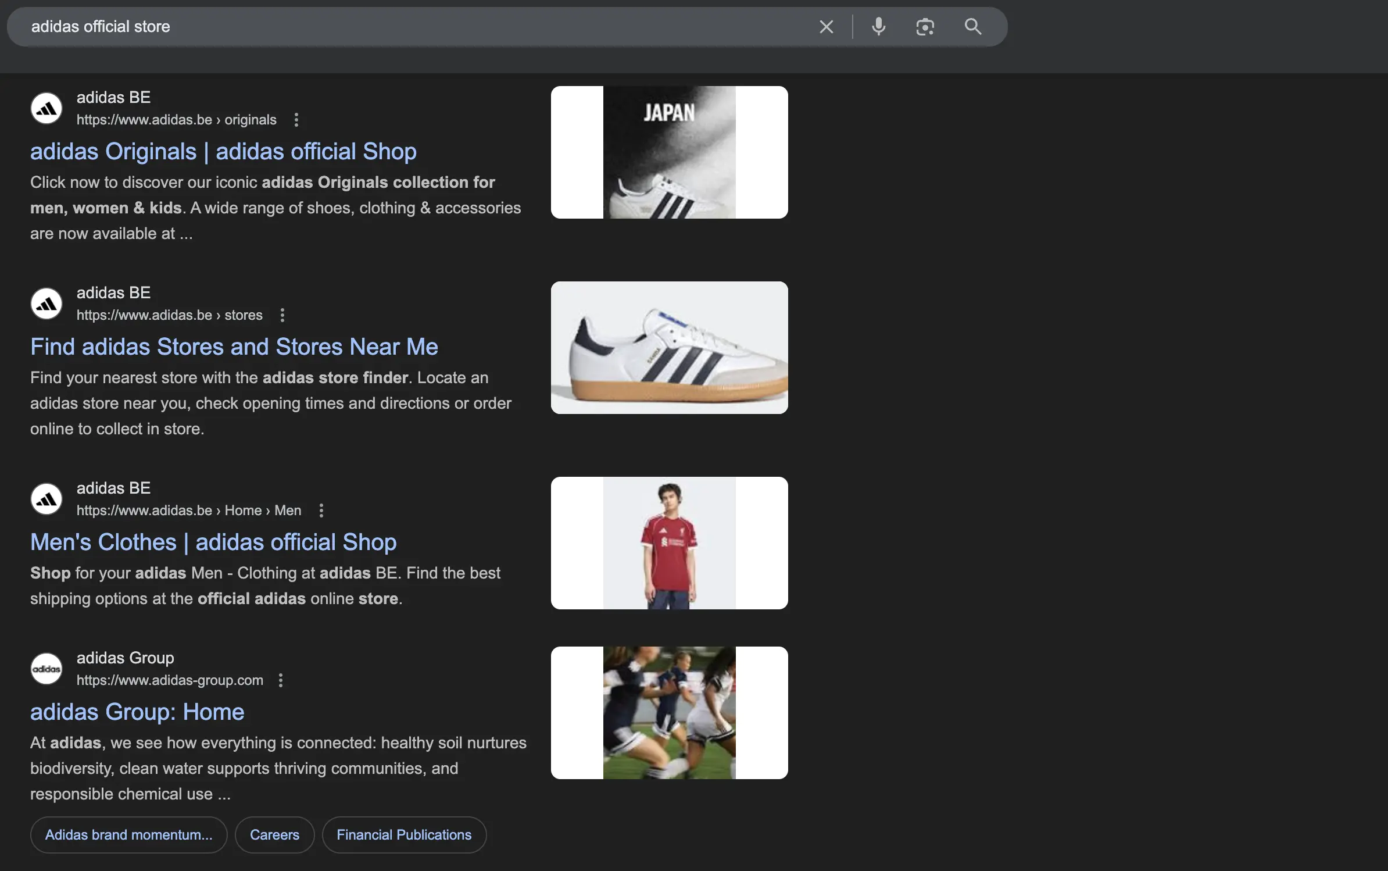The height and width of the screenshot is (871, 1388).
Task: Clear the search query with X icon
Action: click(x=826, y=27)
